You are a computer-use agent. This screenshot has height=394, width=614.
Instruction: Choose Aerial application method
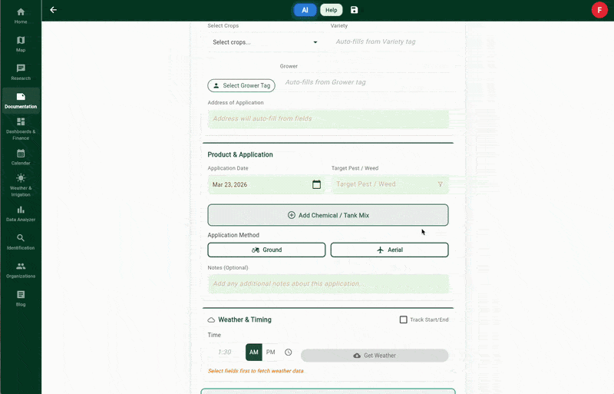pyautogui.click(x=389, y=250)
